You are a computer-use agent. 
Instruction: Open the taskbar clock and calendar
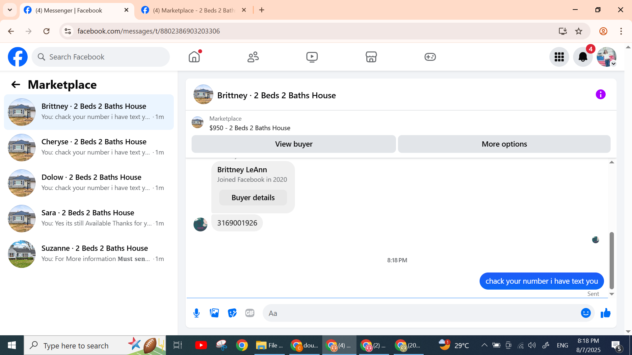(588, 345)
